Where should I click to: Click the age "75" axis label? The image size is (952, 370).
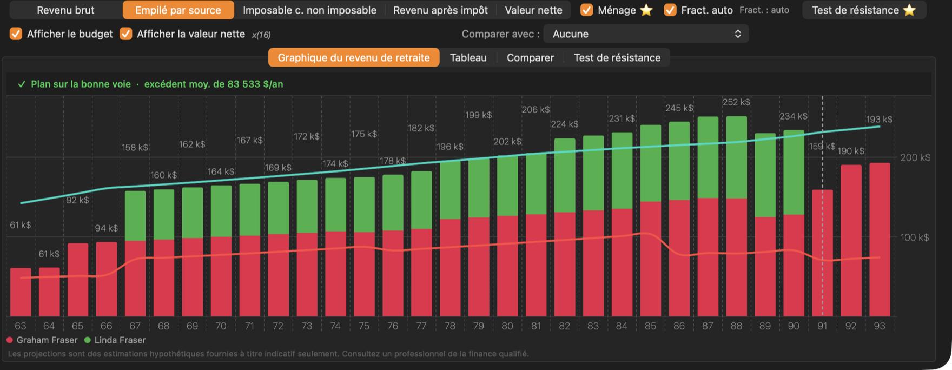point(364,326)
